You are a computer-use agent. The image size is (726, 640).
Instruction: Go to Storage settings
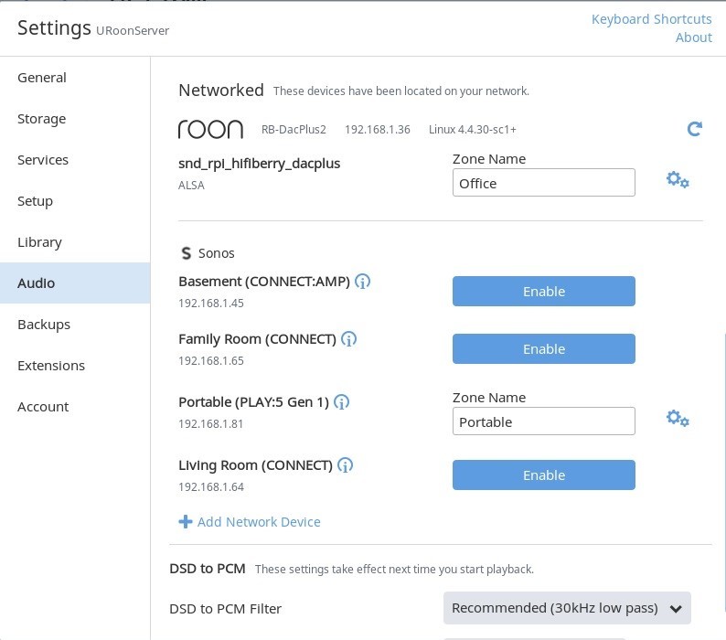point(75,119)
